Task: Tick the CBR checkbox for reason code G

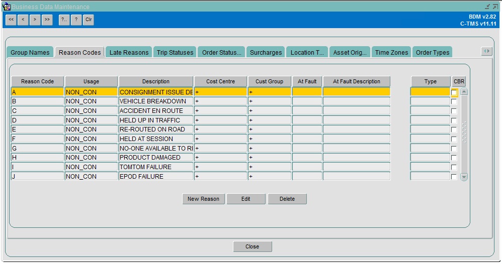Action: 454,149
